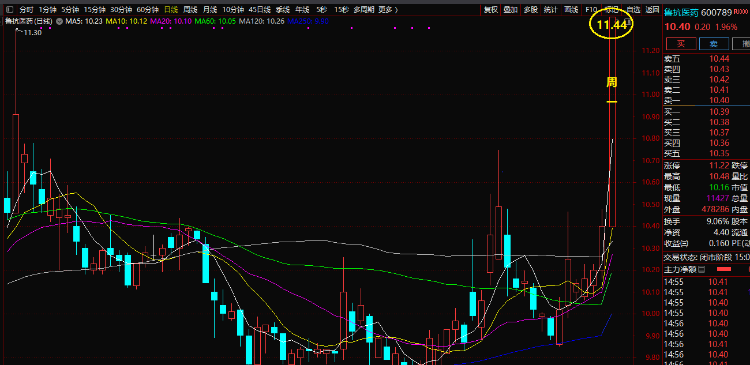Click the 最低 value 10.16
Screen dimensions: 750x365
(719, 187)
